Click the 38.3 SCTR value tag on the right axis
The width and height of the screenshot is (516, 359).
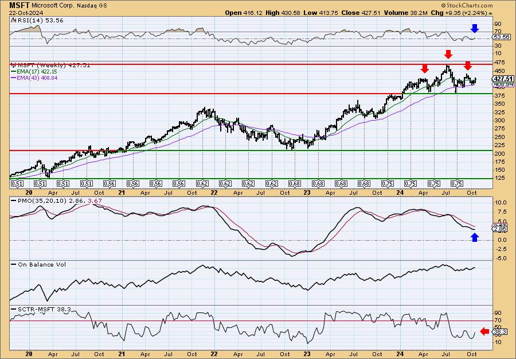500,331
